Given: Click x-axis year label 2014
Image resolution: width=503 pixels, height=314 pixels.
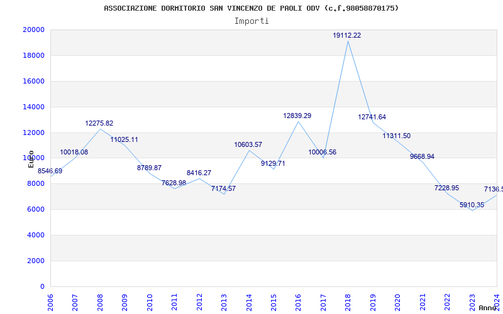Looking at the screenshot, I should [x=249, y=303].
